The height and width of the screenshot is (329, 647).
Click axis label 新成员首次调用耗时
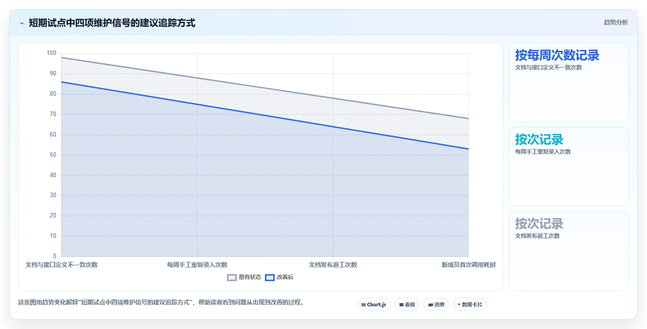click(468, 265)
